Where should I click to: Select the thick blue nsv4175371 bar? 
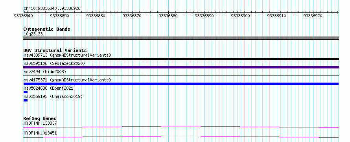[181, 84]
